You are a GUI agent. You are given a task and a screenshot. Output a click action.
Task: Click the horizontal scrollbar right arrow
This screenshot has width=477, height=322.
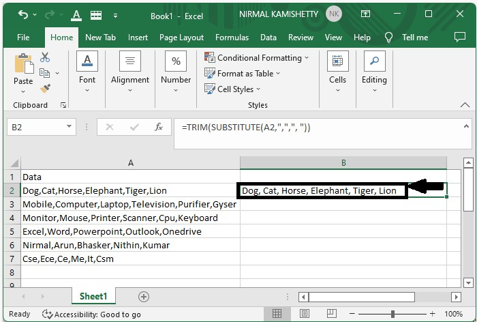point(456,297)
